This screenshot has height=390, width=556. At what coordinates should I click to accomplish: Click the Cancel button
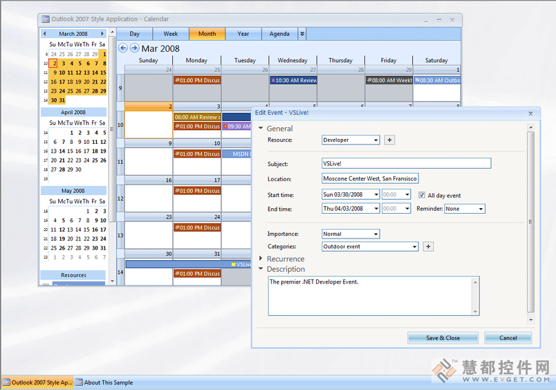pos(508,338)
